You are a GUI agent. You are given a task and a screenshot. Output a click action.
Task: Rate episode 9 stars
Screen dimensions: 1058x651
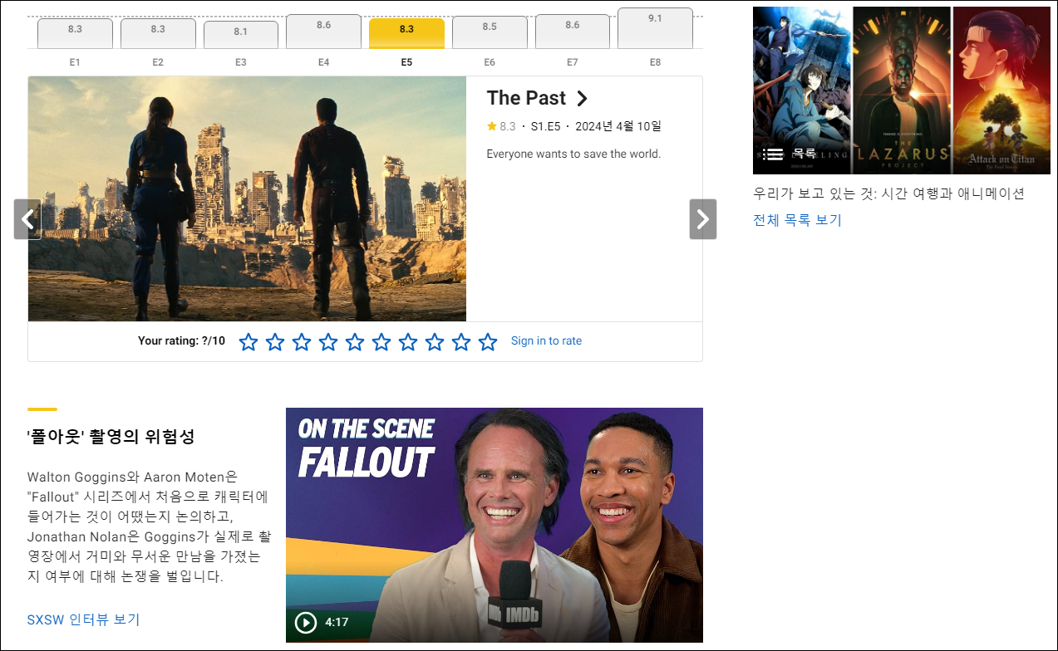(461, 341)
